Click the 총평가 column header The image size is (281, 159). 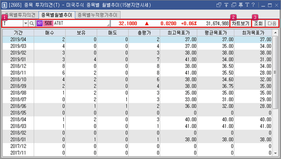[x=144, y=33]
